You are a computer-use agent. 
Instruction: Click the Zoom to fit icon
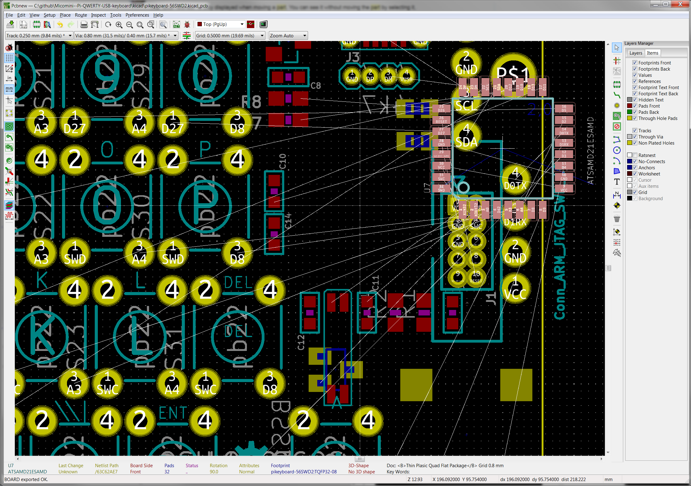click(140, 24)
